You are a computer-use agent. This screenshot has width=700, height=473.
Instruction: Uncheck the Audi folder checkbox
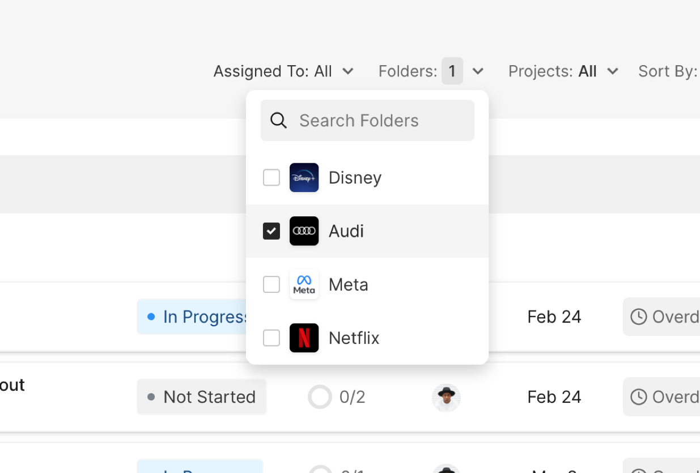click(x=271, y=231)
